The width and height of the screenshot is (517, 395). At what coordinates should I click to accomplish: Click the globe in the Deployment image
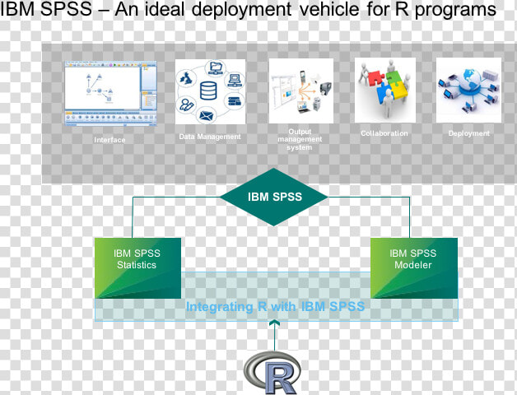click(471, 80)
